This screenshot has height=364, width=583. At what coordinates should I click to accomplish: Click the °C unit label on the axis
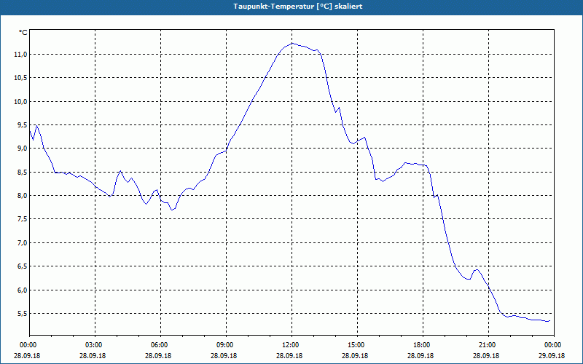(23, 33)
